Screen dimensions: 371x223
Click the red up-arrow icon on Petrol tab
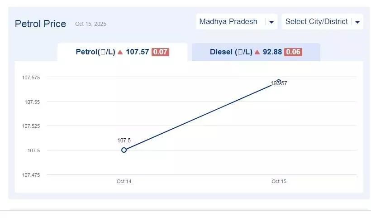coord(120,52)
